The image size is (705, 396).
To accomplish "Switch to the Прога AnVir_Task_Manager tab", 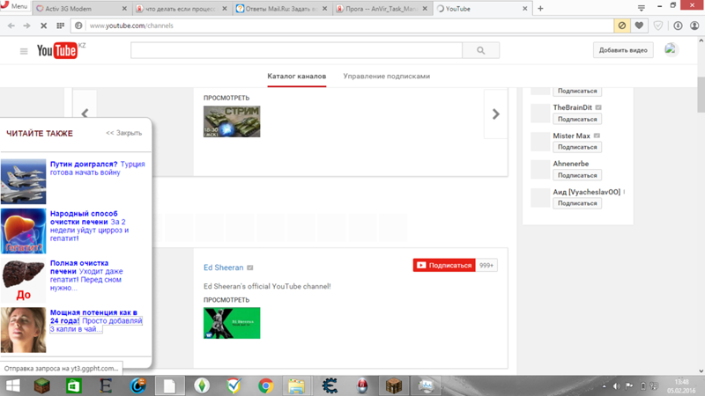I will (382, 9).
